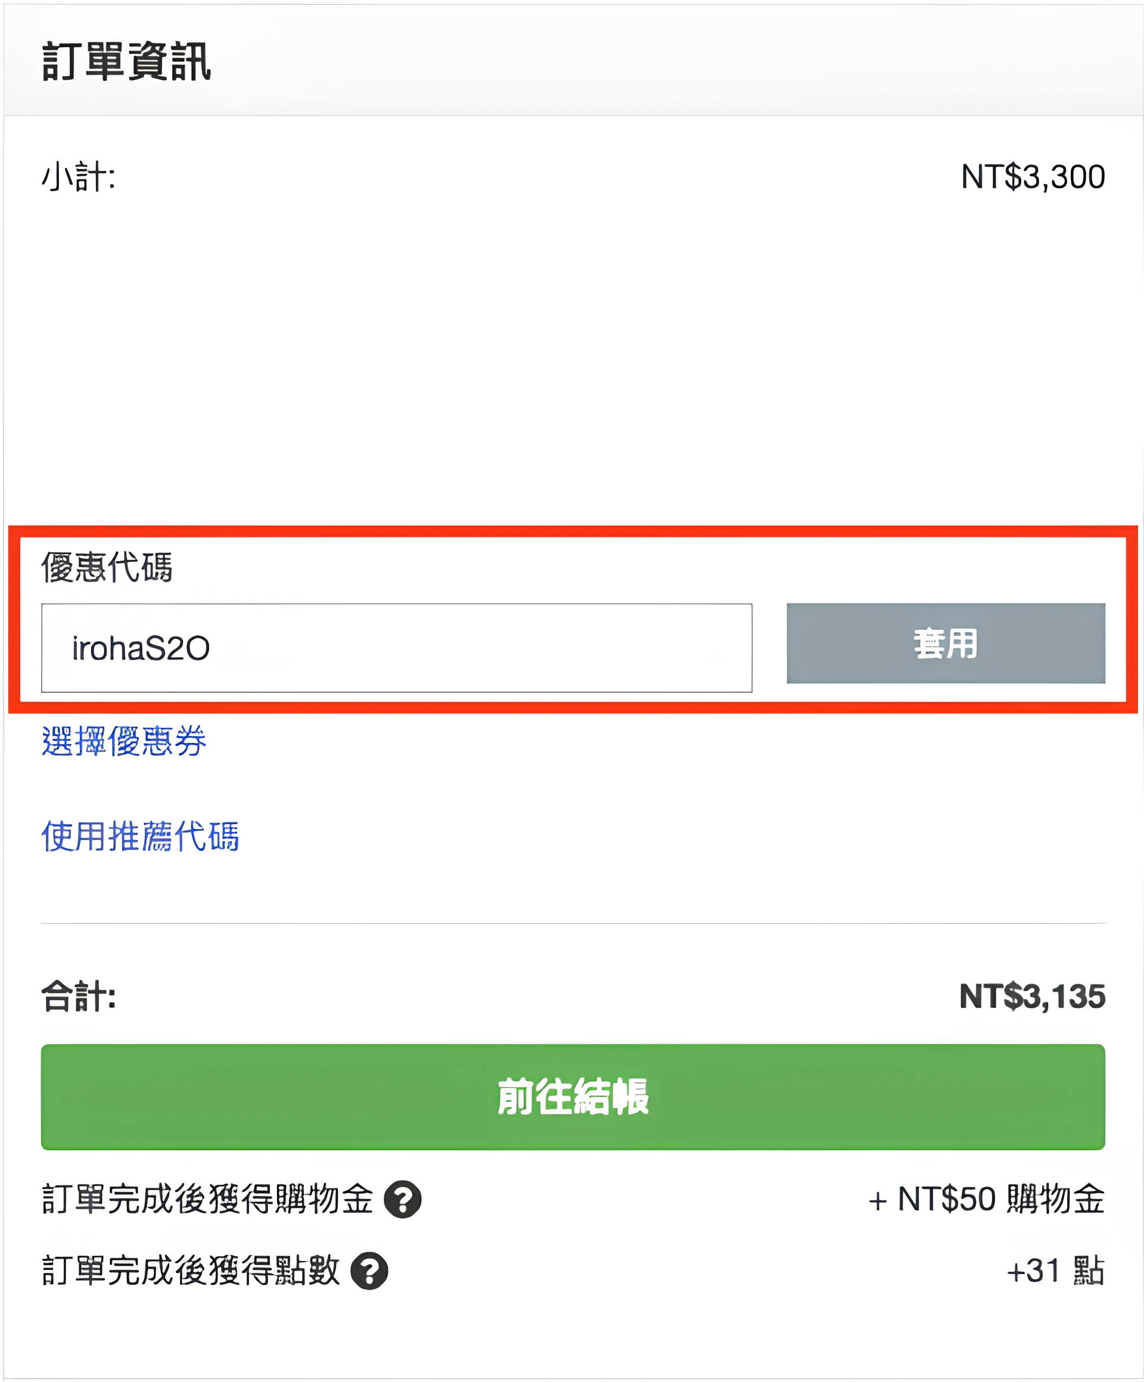Click the 訂單資訊 panel heading
The width and height of the screenshot is (1144, 1382).
pos(126,61)
